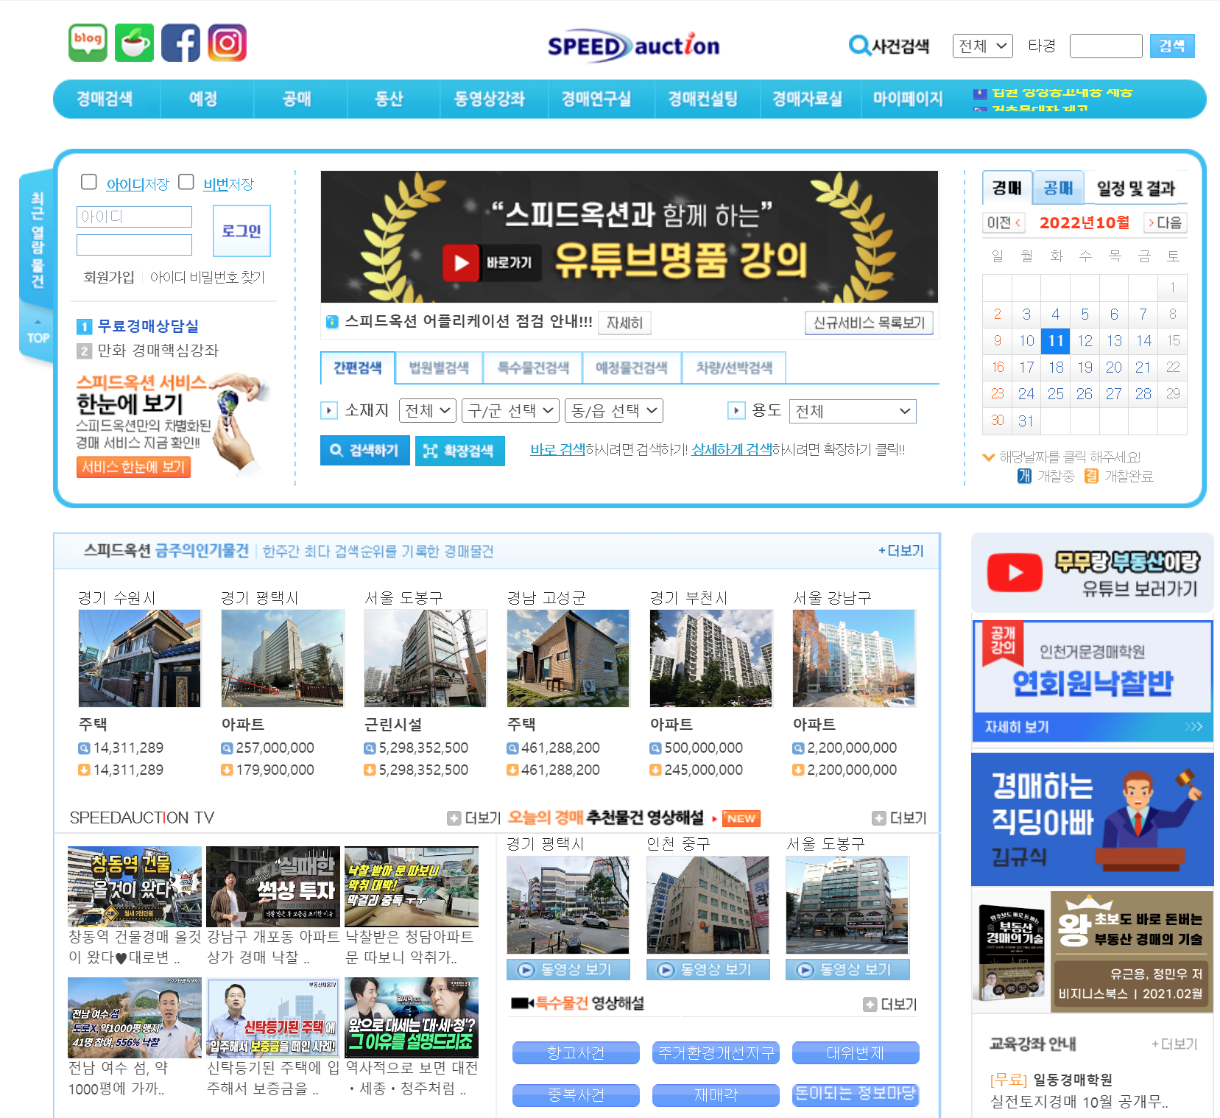Open the 동/읍 선택 dropdown
The image size is (1220, 1118).
(614, 410)
